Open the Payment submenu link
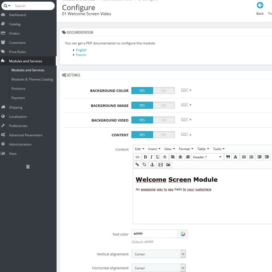The width and height of the screenshot is (272, 272). (18, 98)
